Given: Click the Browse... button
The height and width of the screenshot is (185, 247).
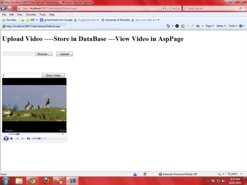Looking at the screenshot, I should coord(44,54).
